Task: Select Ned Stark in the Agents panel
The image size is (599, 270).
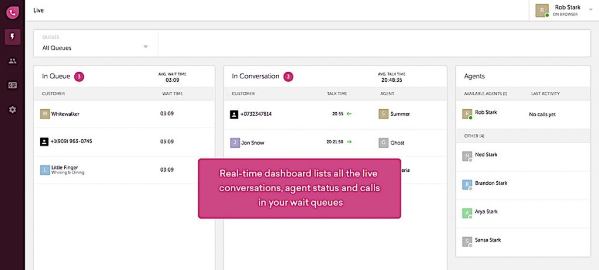Action: (x=486, y=155)
